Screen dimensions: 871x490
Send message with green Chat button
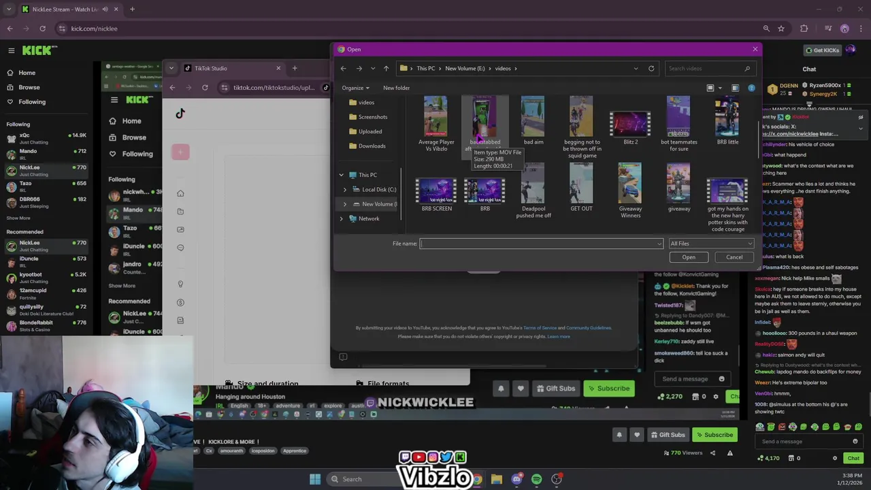[x=853, y=458]
